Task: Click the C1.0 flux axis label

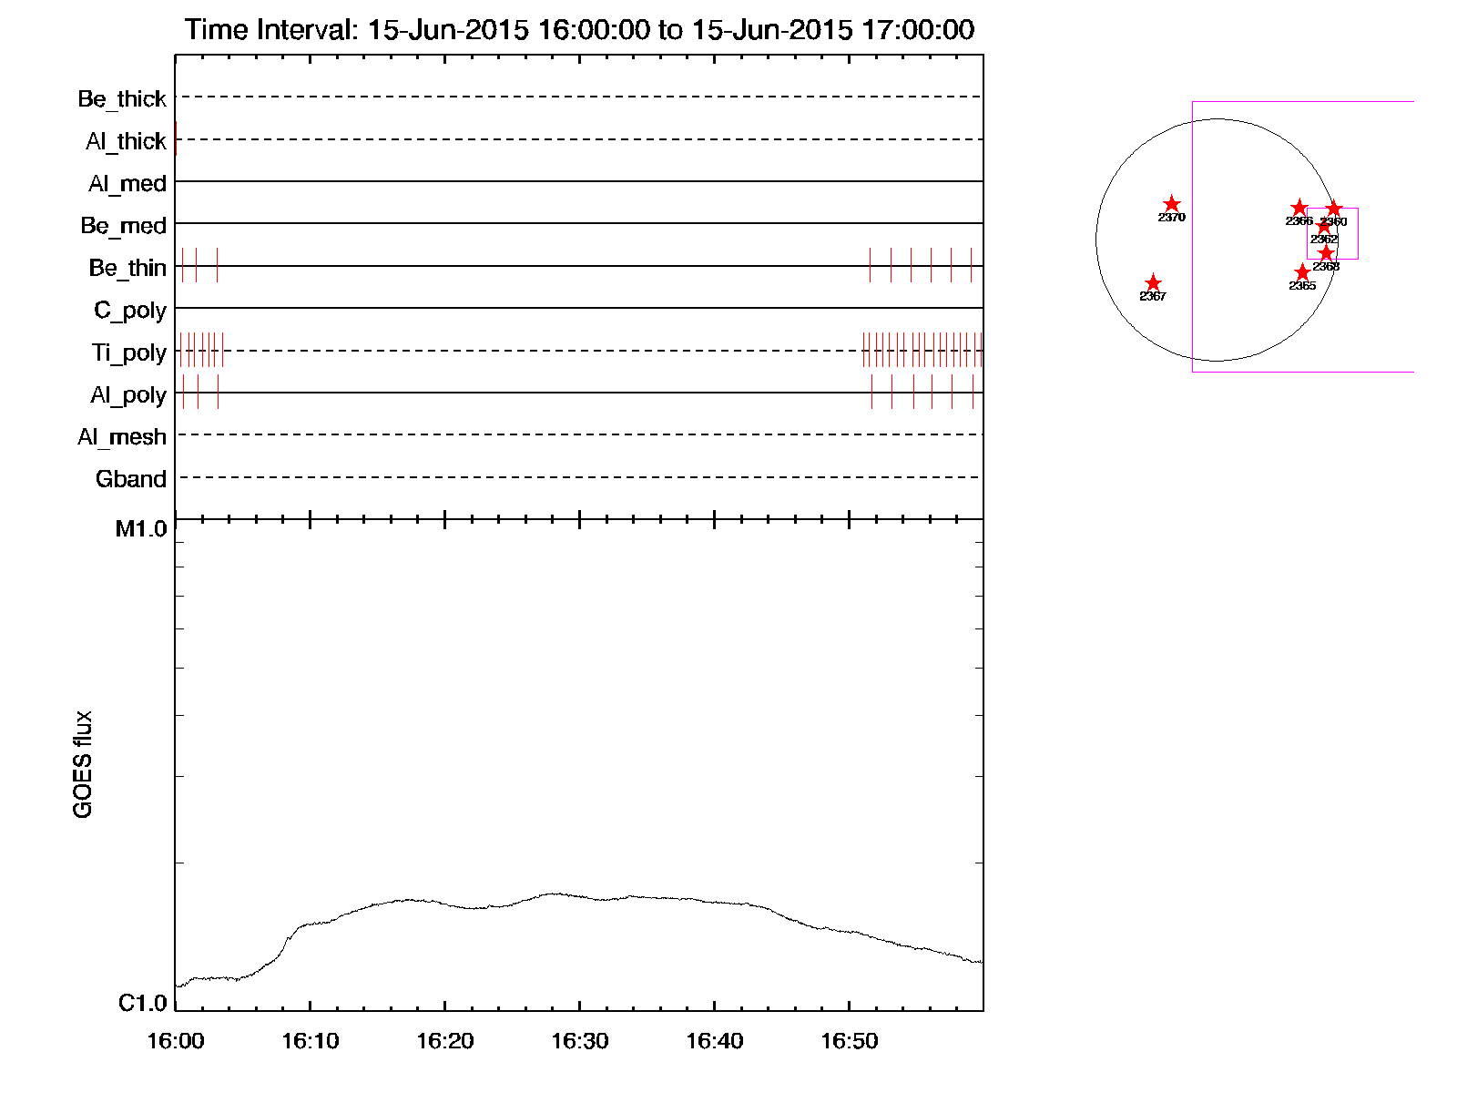Action: tap(143, 1003)
